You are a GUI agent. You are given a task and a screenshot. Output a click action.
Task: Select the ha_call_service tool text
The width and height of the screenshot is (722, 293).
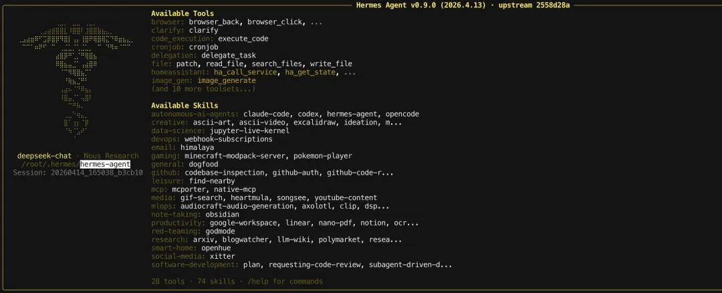(247, 72)
